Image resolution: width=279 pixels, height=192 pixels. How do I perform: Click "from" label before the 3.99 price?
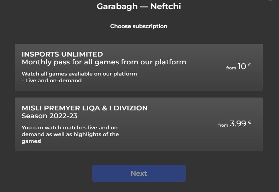pyautogui.click(x=223, y=125)
